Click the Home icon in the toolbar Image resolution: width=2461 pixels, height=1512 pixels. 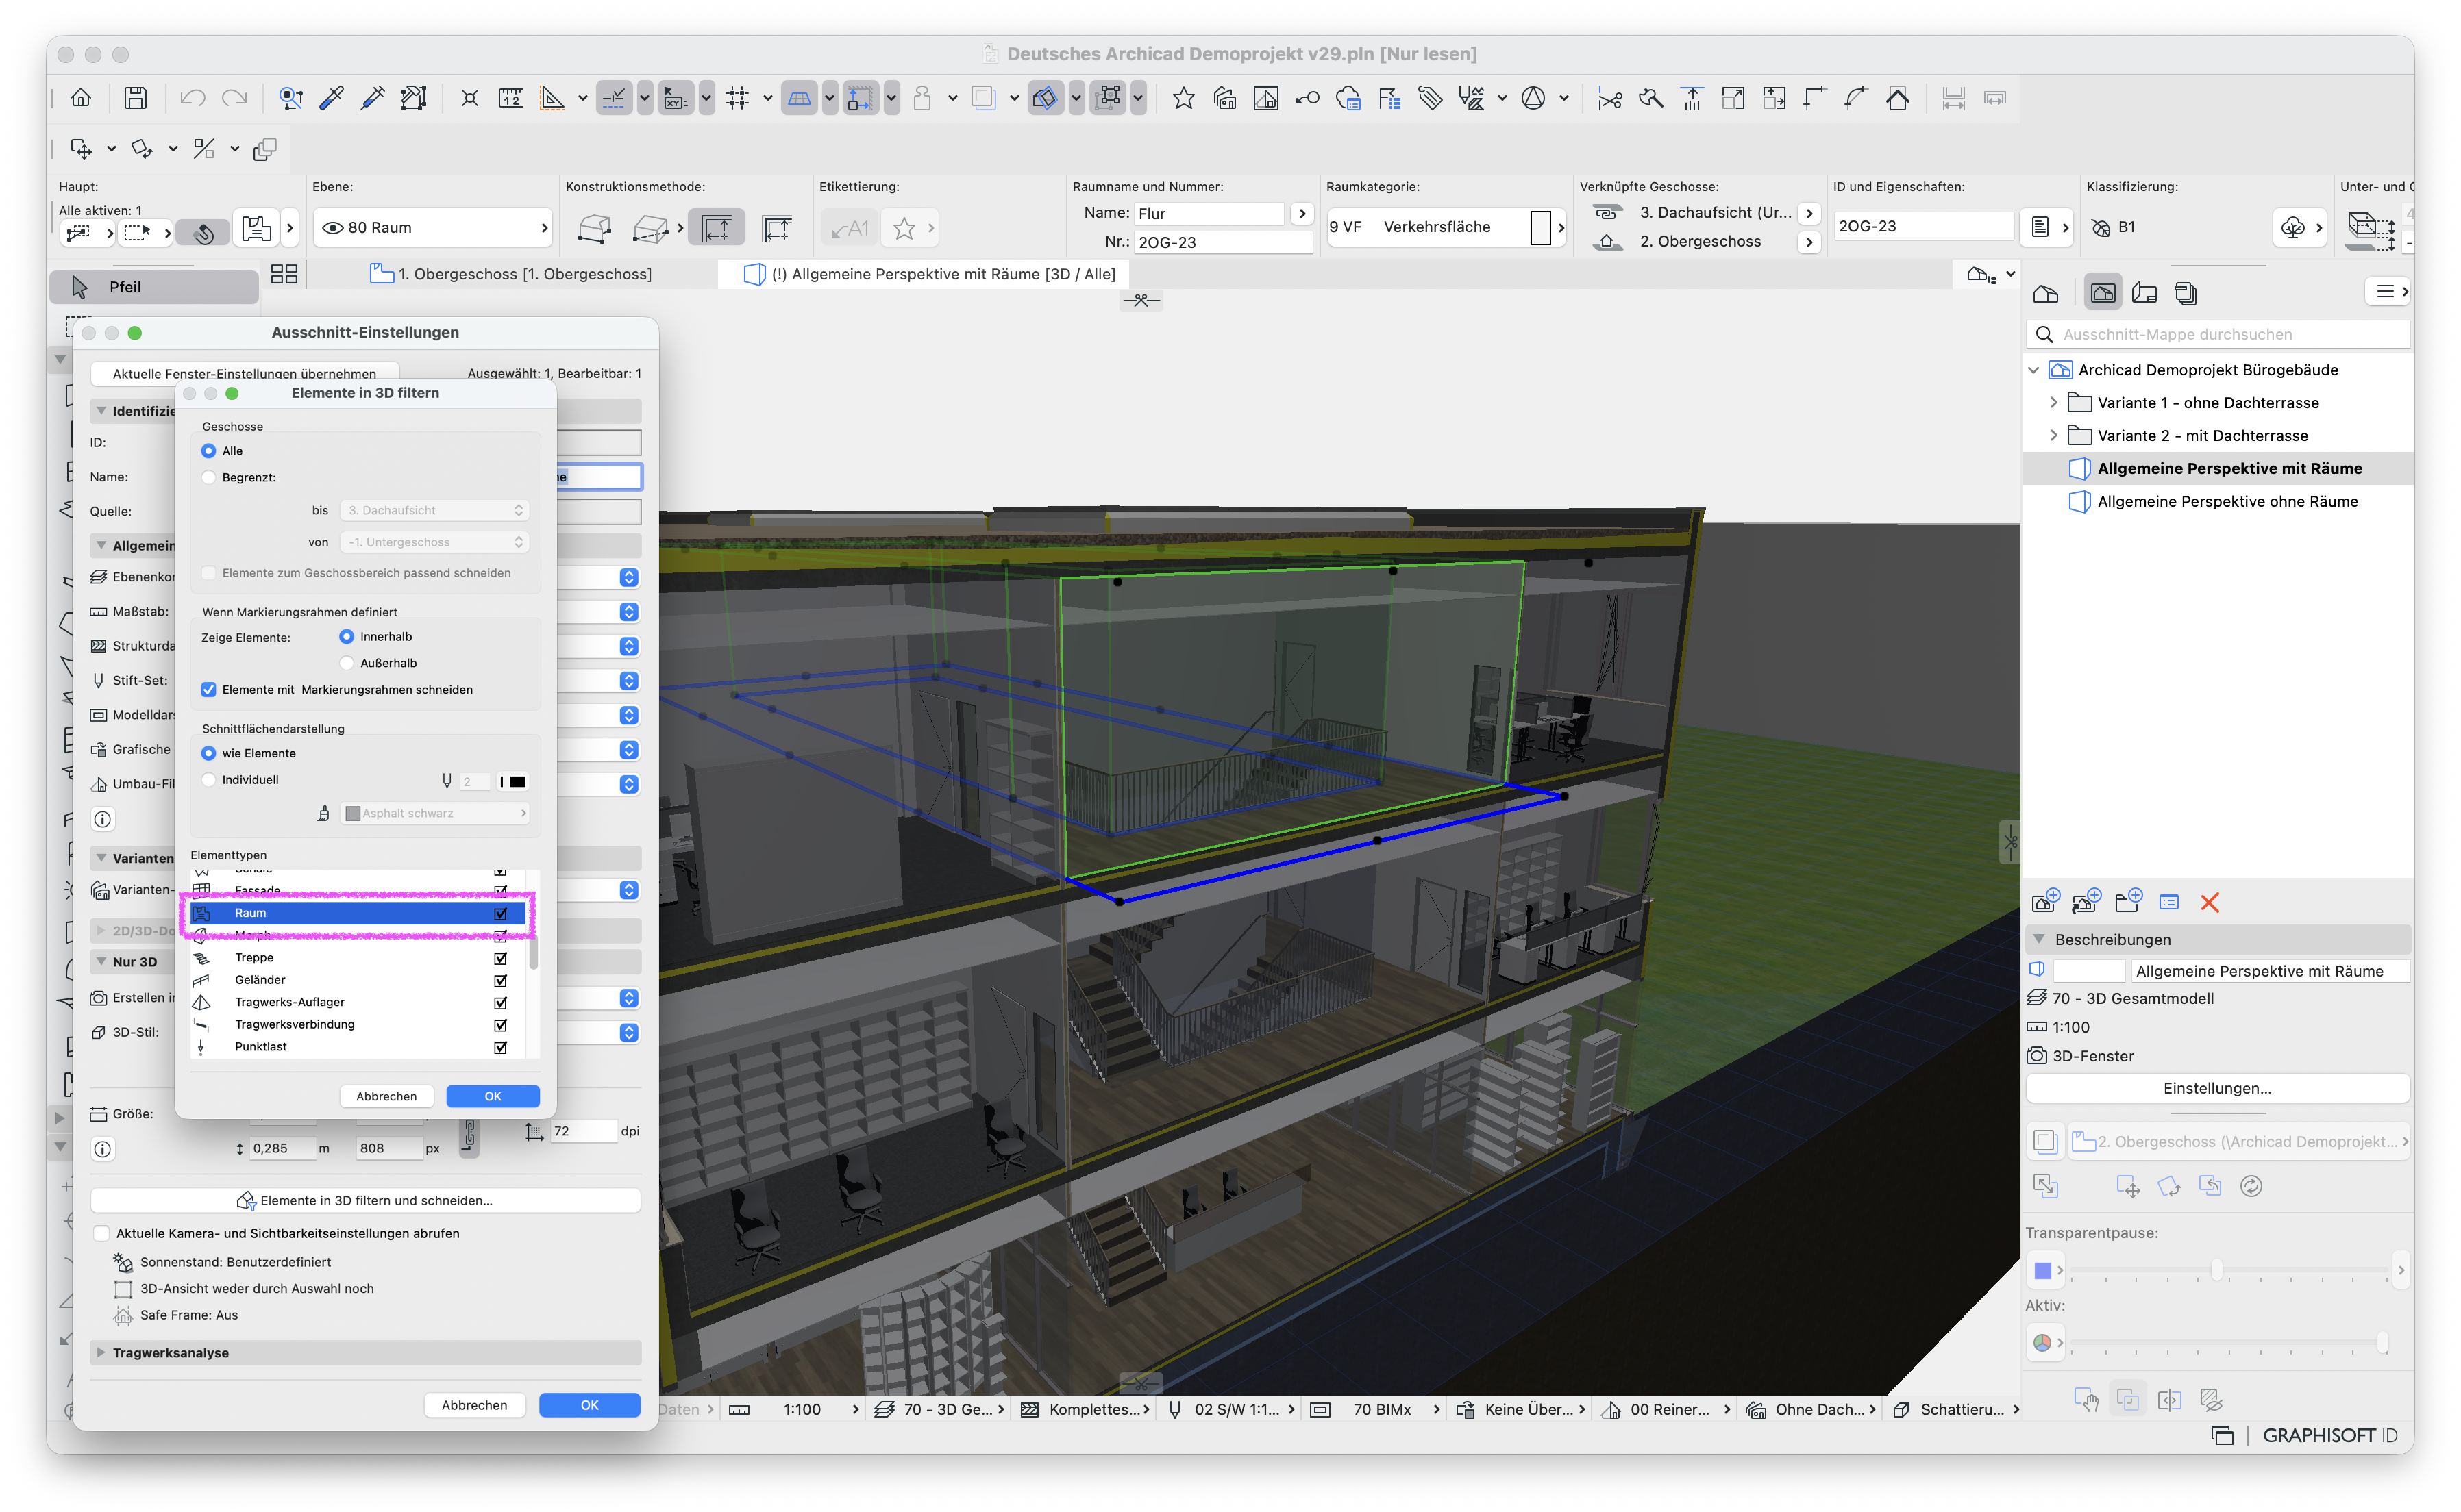(81, 98)
